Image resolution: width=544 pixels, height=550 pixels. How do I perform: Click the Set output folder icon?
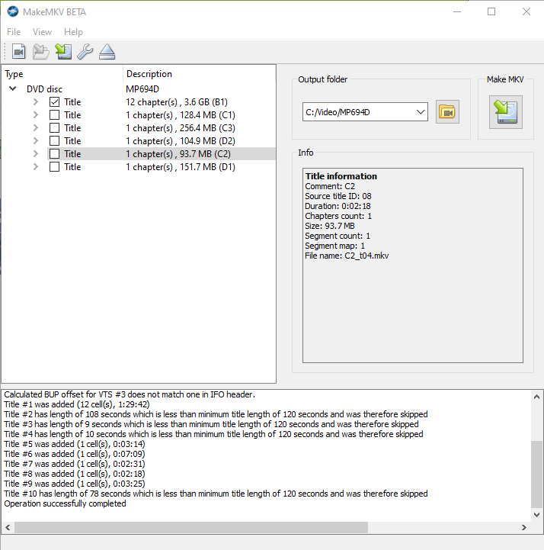coord(447,112)
